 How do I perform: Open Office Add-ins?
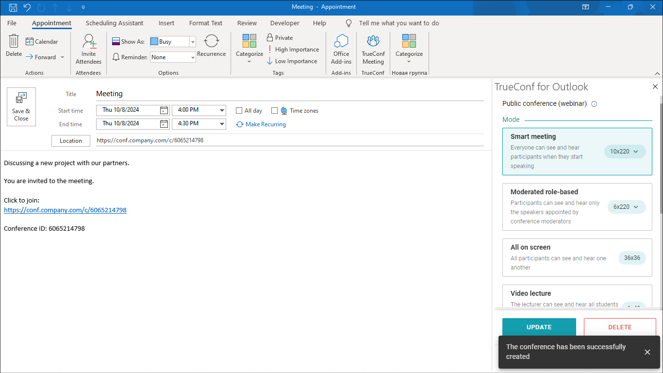(x=341, y=49)
